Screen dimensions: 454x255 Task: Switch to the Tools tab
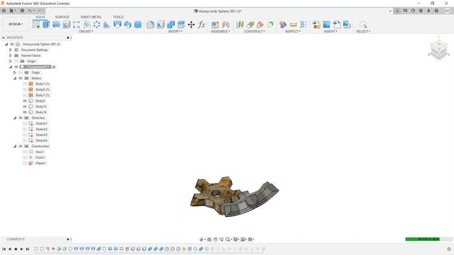click(118, 17)
